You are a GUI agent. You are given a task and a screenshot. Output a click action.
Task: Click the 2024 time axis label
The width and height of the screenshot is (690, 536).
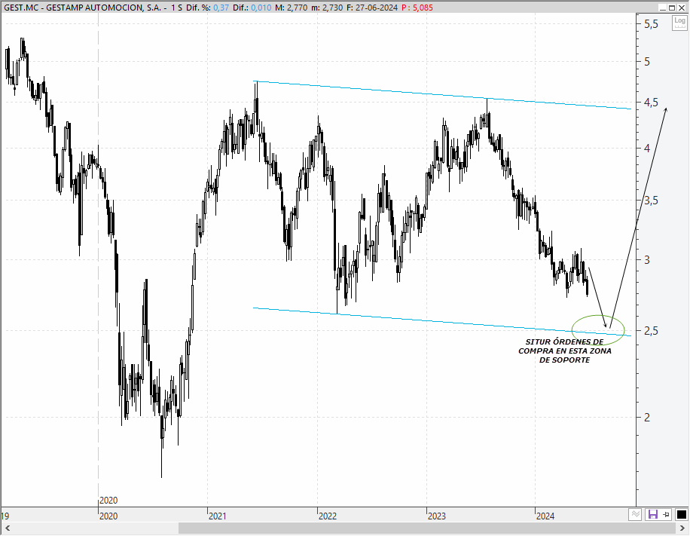click(545, 516)
